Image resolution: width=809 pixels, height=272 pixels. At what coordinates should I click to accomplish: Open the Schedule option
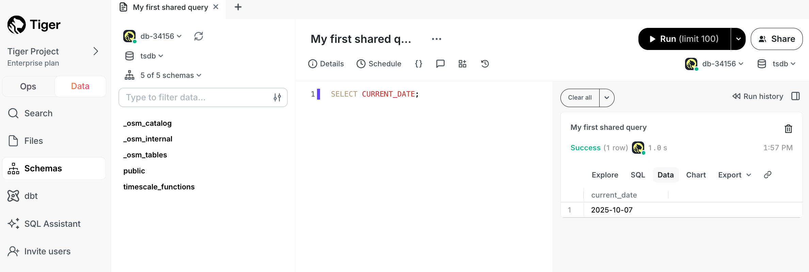tap(379, 64)
